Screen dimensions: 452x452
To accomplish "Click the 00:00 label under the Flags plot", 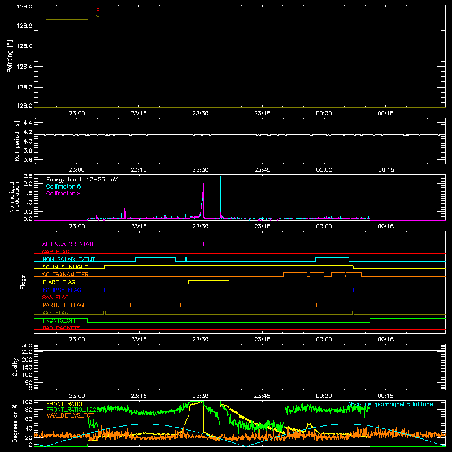I will pyautogui.click(x=324, y=340).
